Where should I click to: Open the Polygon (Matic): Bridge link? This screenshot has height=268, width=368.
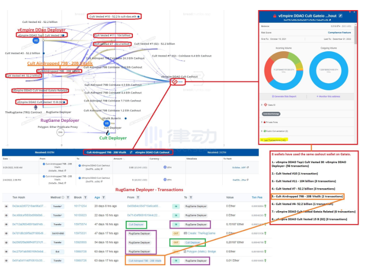(201, 252)
